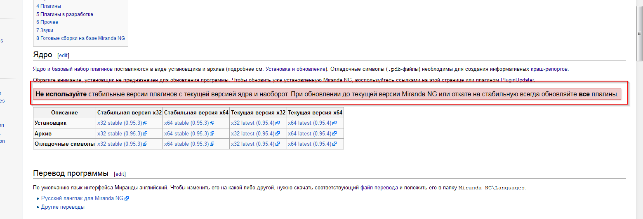Follow the краш-репортов link

pyautogui.click(x=549, y=69)
